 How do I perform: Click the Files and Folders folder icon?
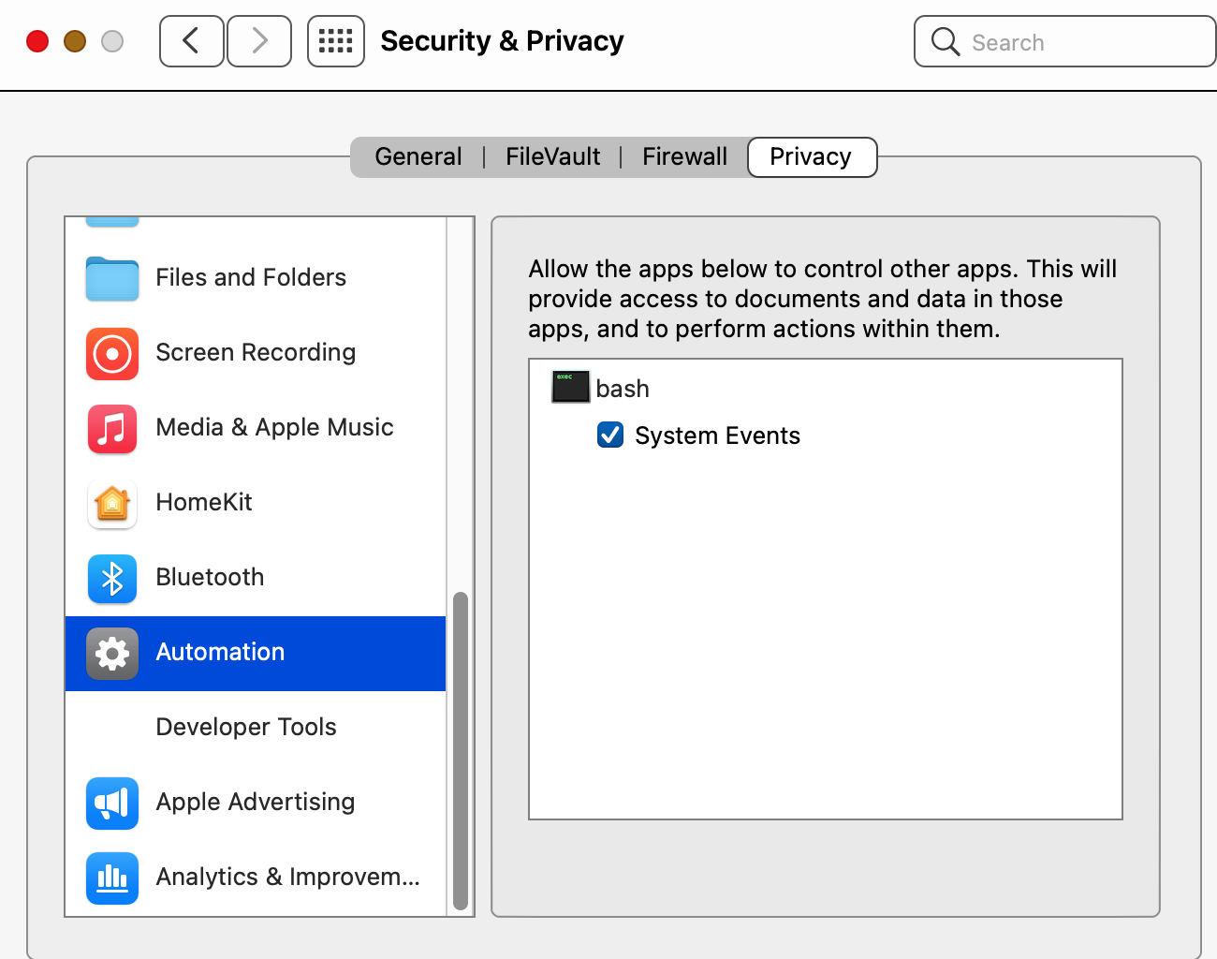(x=112, y=278)
